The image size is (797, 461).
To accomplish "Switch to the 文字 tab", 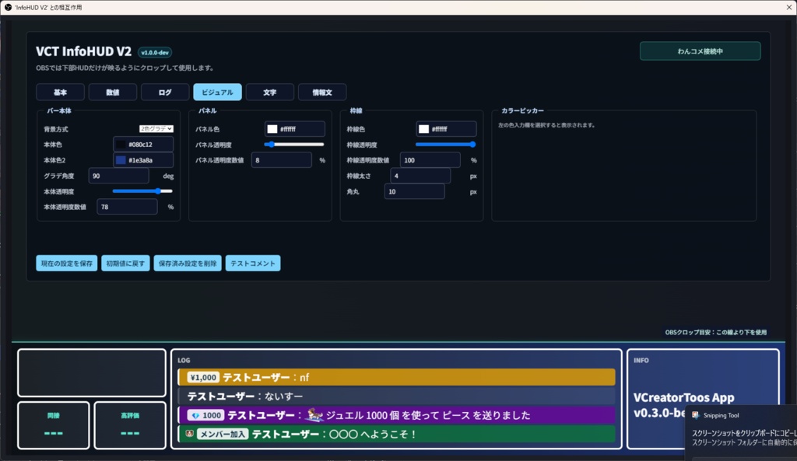I will pos(269,93).
